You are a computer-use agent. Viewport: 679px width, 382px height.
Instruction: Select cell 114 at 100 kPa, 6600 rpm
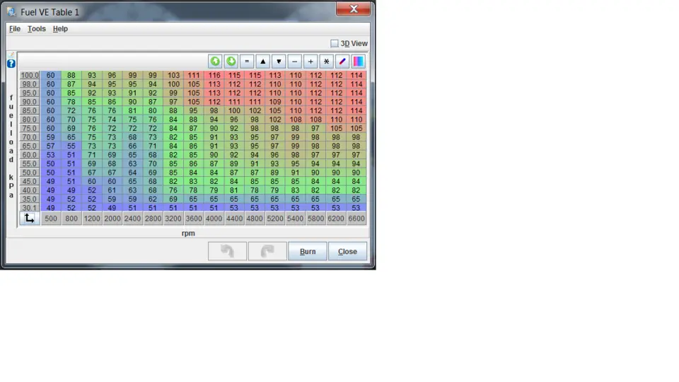pos(356,76)
